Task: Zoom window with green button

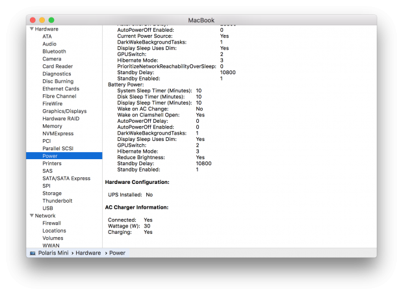Action: 51,20
